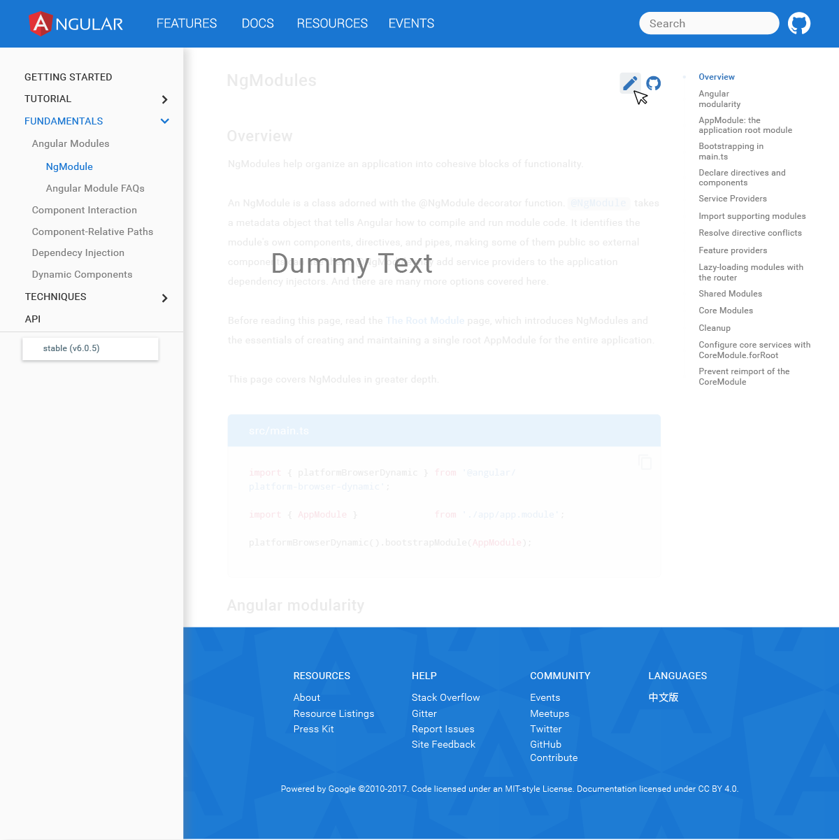This screenshot has width=839, height=840.
Task: Open the page source GitHub icon beside the pencil
Action: coord(653,83)
